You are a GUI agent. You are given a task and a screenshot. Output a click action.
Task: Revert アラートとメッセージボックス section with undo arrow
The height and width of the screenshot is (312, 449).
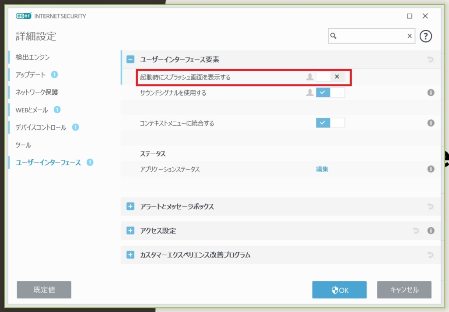[431, 206]
